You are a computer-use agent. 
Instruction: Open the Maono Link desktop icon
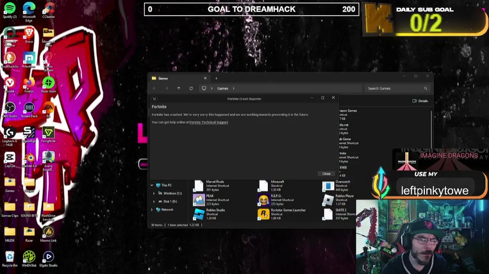48,234
